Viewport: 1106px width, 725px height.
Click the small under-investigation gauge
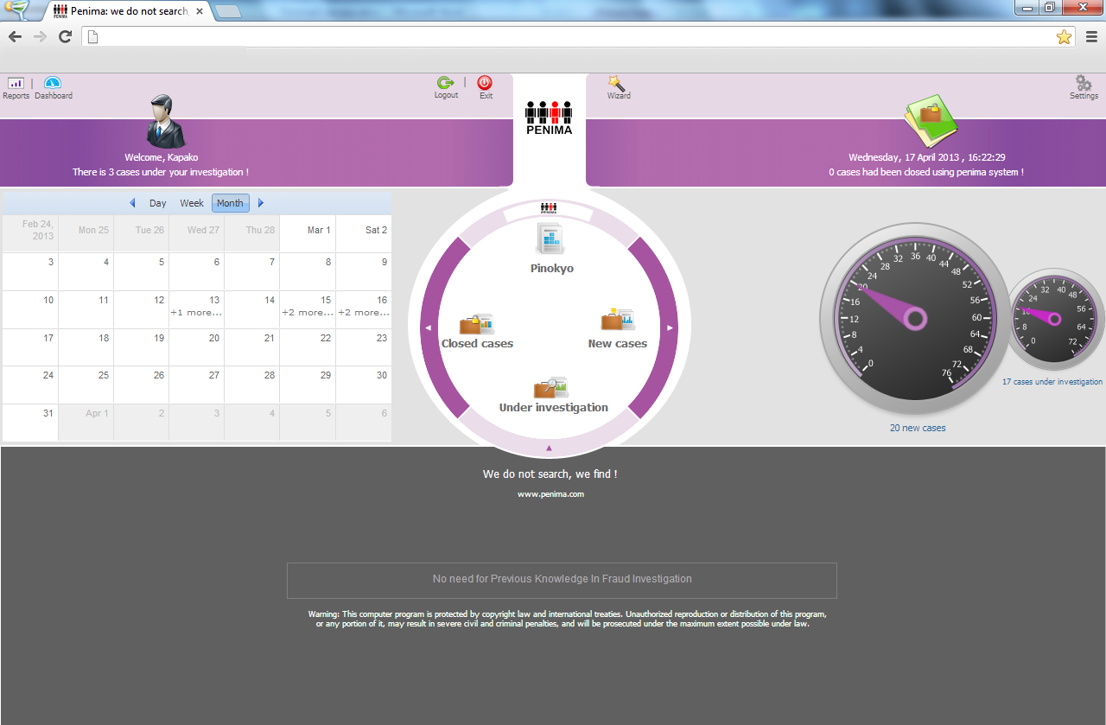[x=1055, y=320]
